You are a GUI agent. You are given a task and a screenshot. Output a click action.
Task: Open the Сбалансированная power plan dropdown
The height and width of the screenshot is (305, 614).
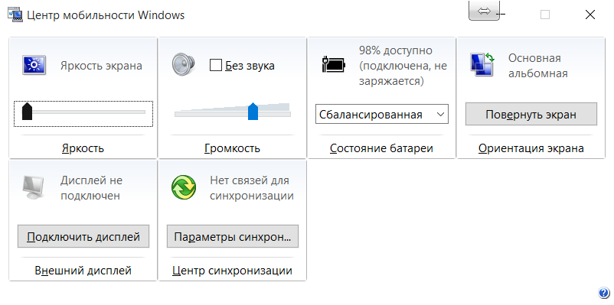coord(382,114)
